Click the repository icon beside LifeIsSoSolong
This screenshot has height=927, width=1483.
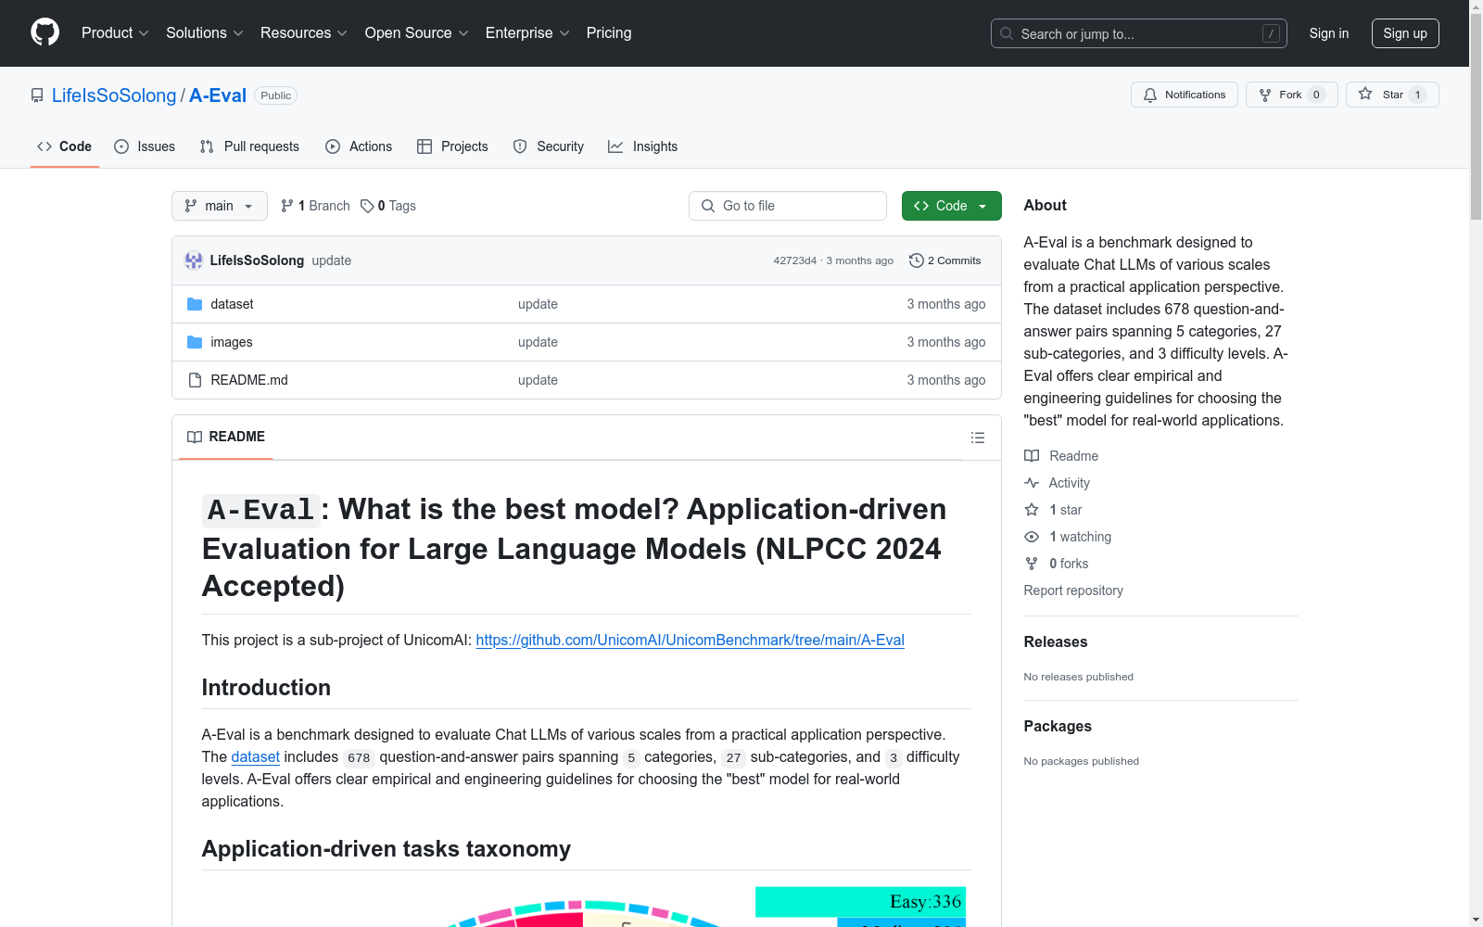point(37,95)
